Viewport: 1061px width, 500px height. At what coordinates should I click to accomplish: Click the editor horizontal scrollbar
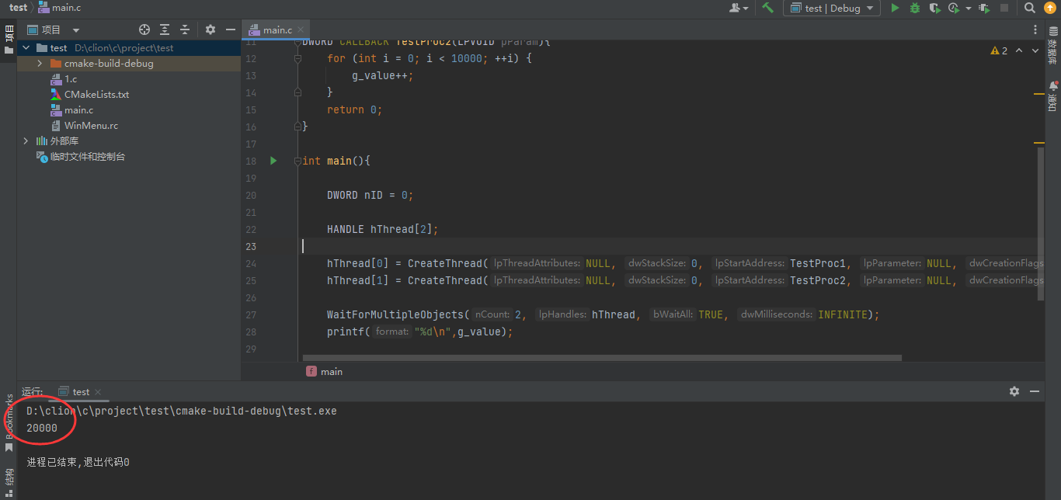click(x=602, y=358)
